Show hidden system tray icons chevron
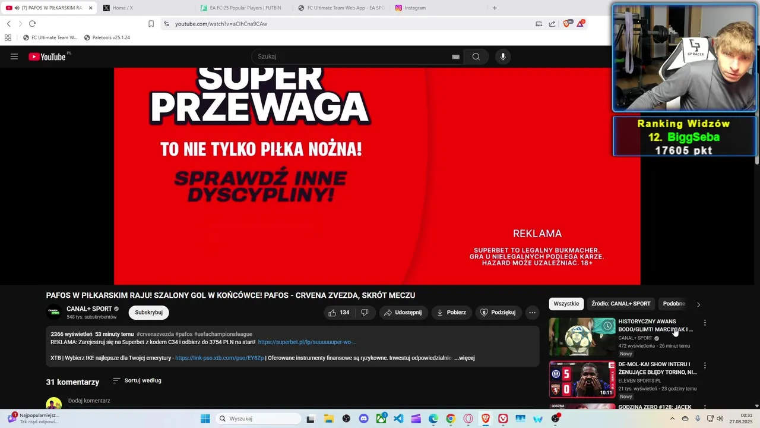The image size is (760, 428). [672, 418]
